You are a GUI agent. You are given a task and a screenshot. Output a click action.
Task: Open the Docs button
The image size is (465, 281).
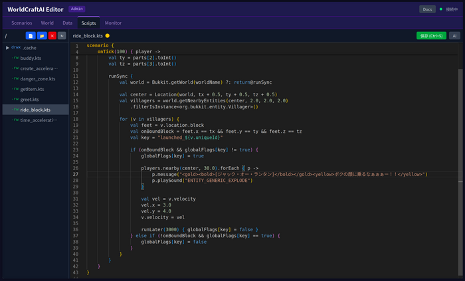point(427,9)
